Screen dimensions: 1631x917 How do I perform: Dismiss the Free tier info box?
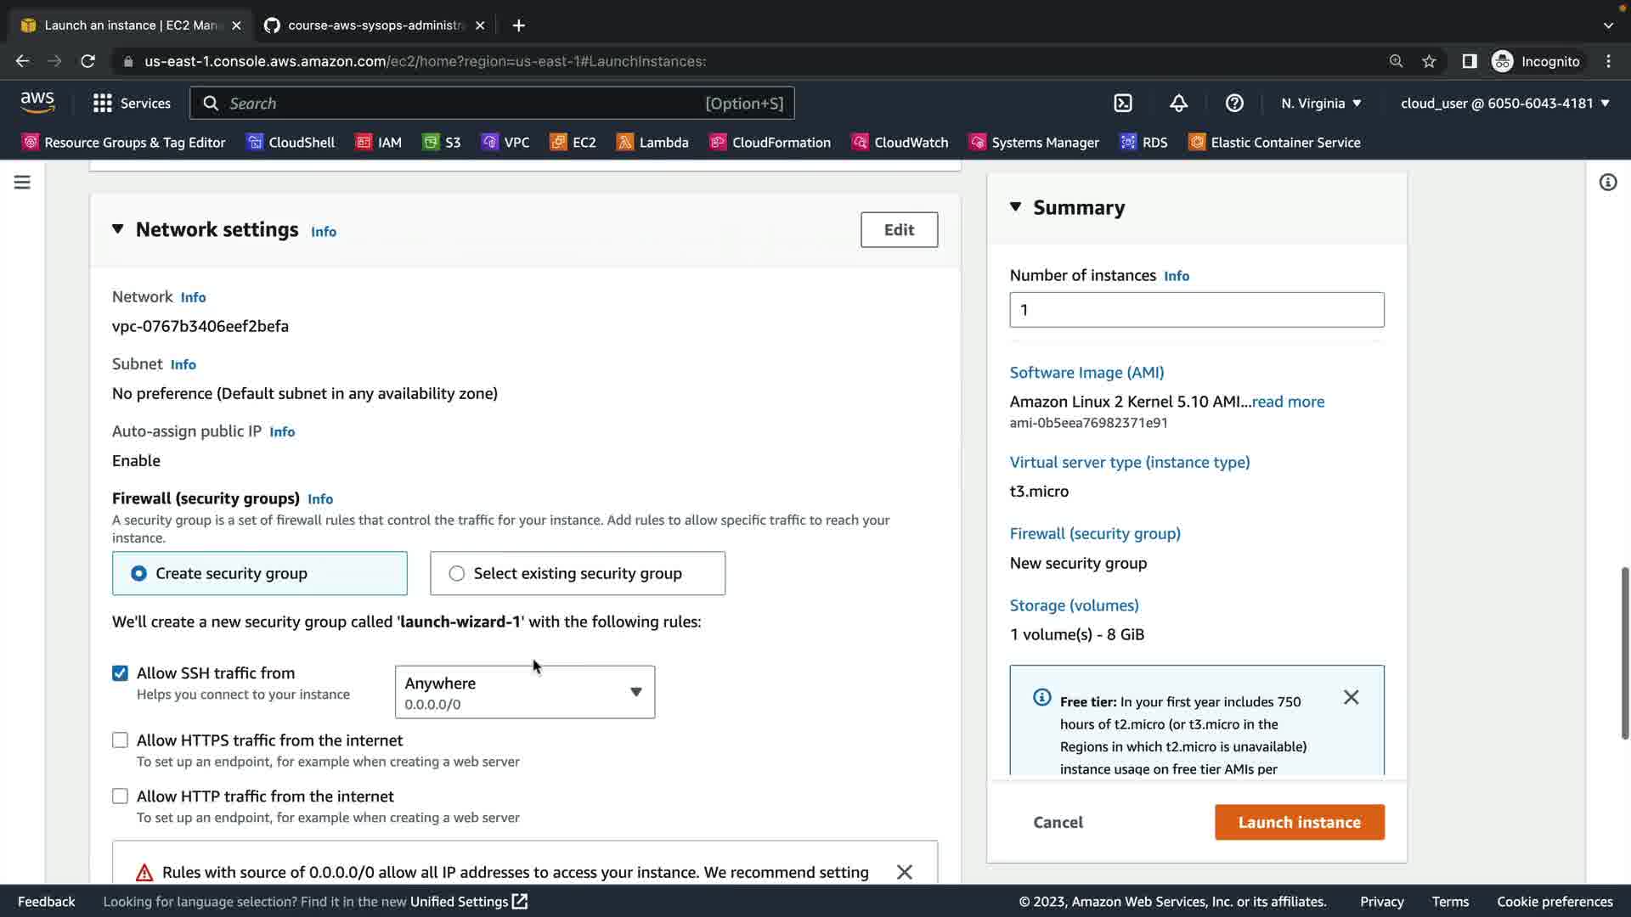coord(1351,697)
